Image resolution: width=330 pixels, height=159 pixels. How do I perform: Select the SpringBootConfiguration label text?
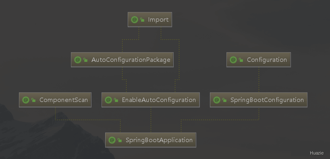point(267,100)
